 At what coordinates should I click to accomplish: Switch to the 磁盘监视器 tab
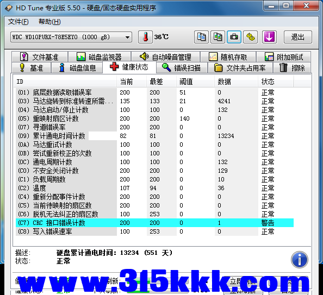click(100, 57)
